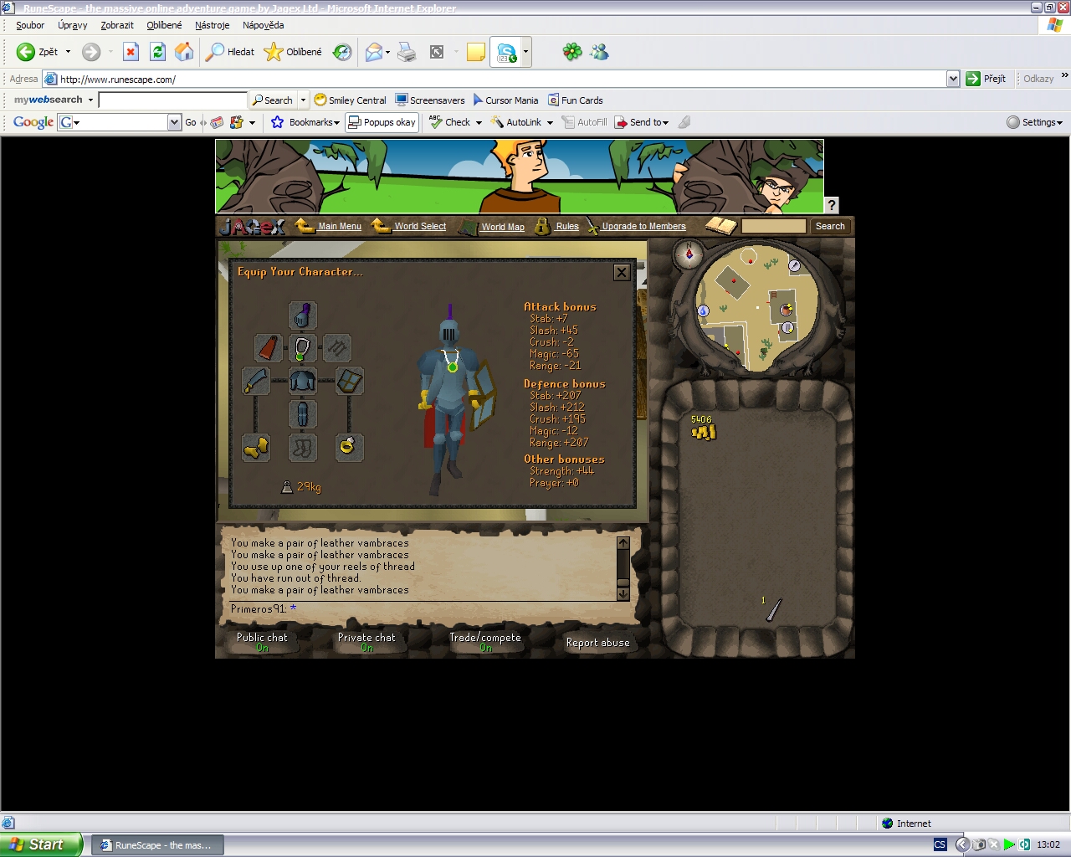The image size is (1071, 857).
Task: Expand mywebsearch dropdown arrow
Action: click(90, 100)
